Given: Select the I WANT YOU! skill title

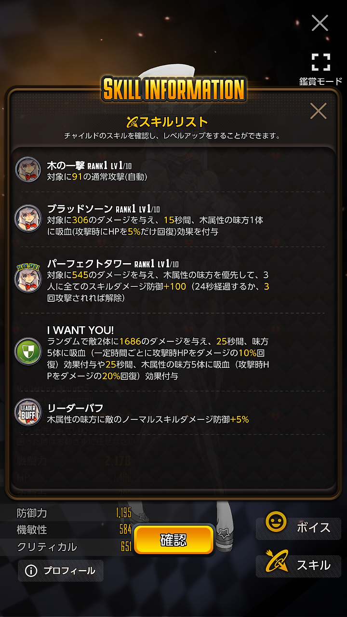Looking at the screenshot, I should 80,330.
